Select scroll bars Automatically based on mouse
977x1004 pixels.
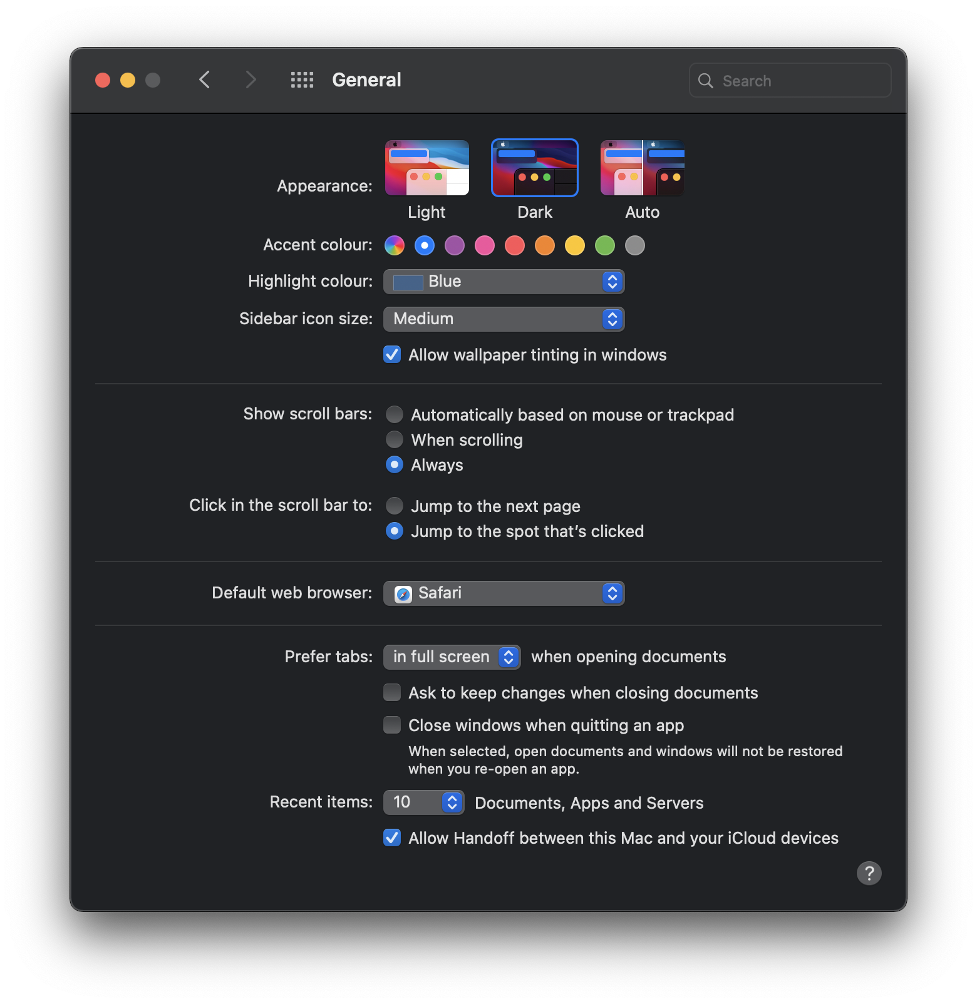click(395, 414)
